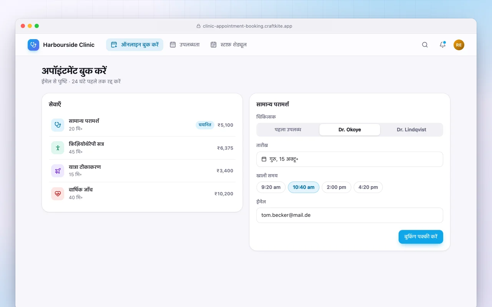
Task: Open the date picker showing गुरु, 15 अक्टू॰
Action: coord(350,159)
